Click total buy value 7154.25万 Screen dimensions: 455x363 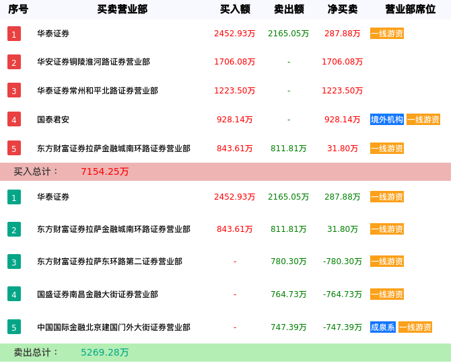[x=104, y=171]
